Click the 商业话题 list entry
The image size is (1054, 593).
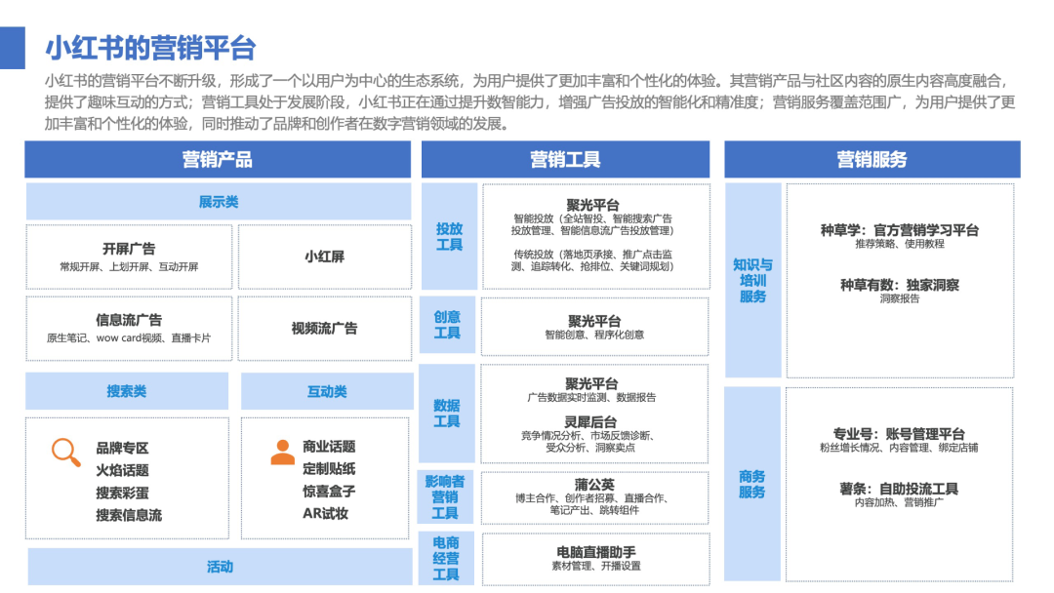pos(329,447)
